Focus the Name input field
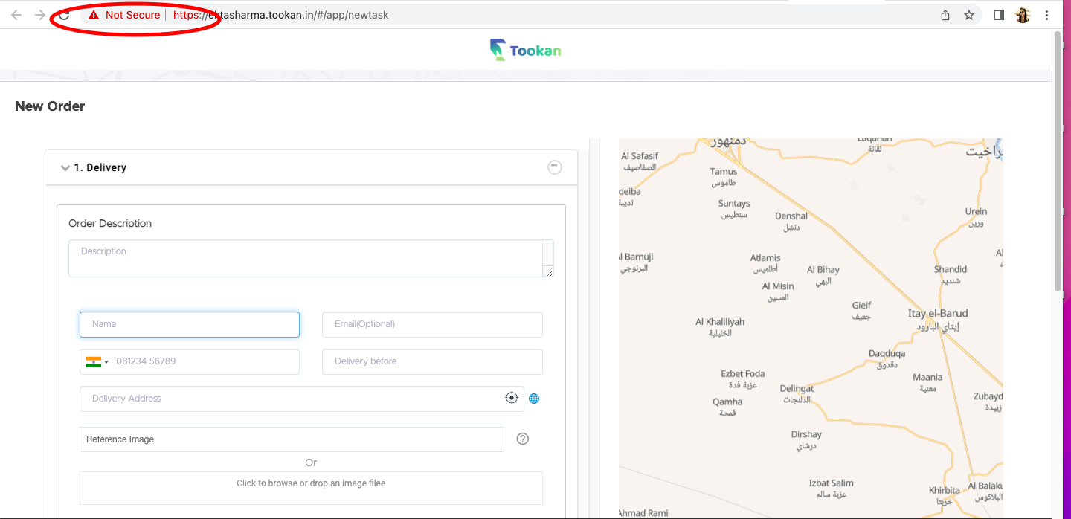 point(190,324)
